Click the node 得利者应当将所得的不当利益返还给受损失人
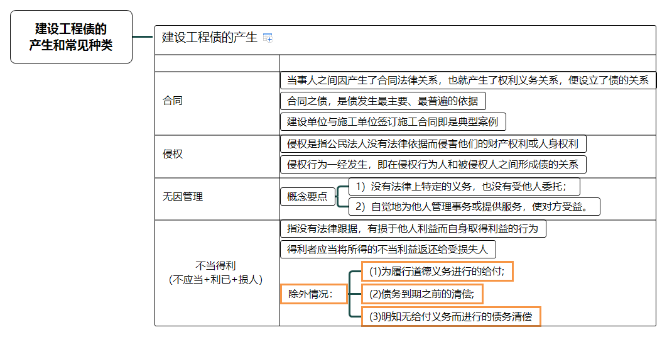The width and height of the screenshot is (667, 337). [x=388, y=249]
